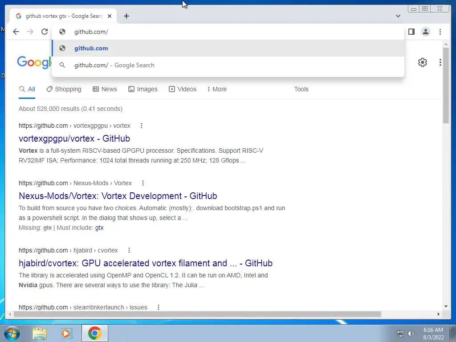Click the github.com › hjabird › cvortex breadcrumb
Viewport: 456px width, 342px height.
(x=68, y=250)
